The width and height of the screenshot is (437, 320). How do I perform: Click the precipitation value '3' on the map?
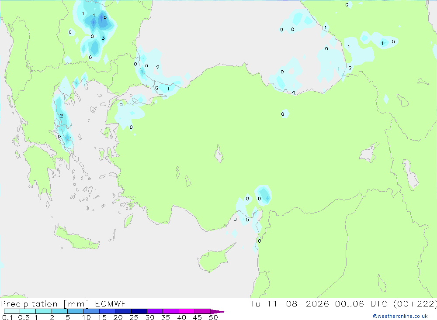coord(103,38)
